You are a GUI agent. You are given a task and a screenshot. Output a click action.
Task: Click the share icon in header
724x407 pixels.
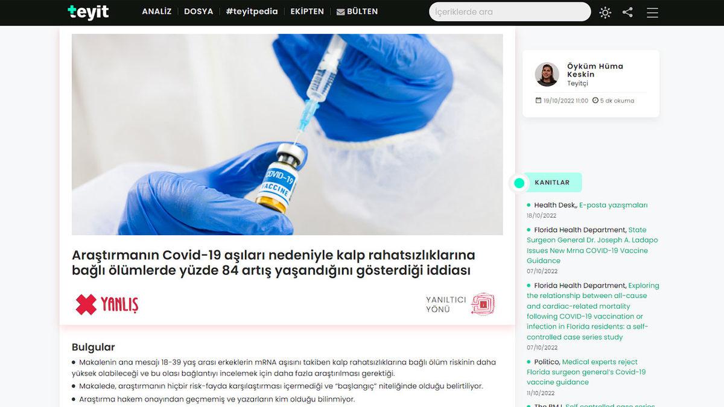(x=627, y=12)
